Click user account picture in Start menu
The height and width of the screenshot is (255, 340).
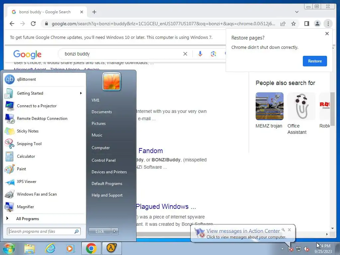(112, 82)
